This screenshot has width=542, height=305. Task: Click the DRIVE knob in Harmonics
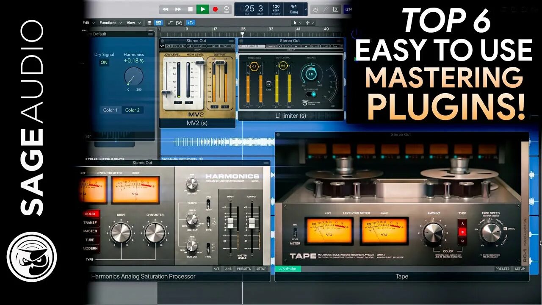121,233
